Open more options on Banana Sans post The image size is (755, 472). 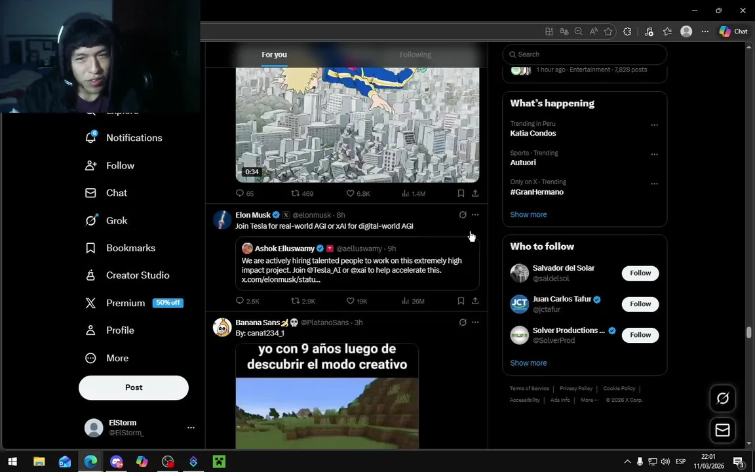(x=475, y=323)
